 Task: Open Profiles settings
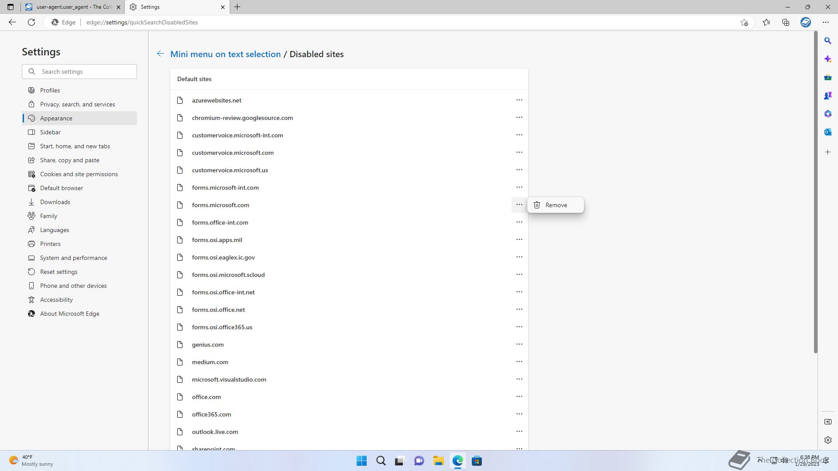(79, 90)
